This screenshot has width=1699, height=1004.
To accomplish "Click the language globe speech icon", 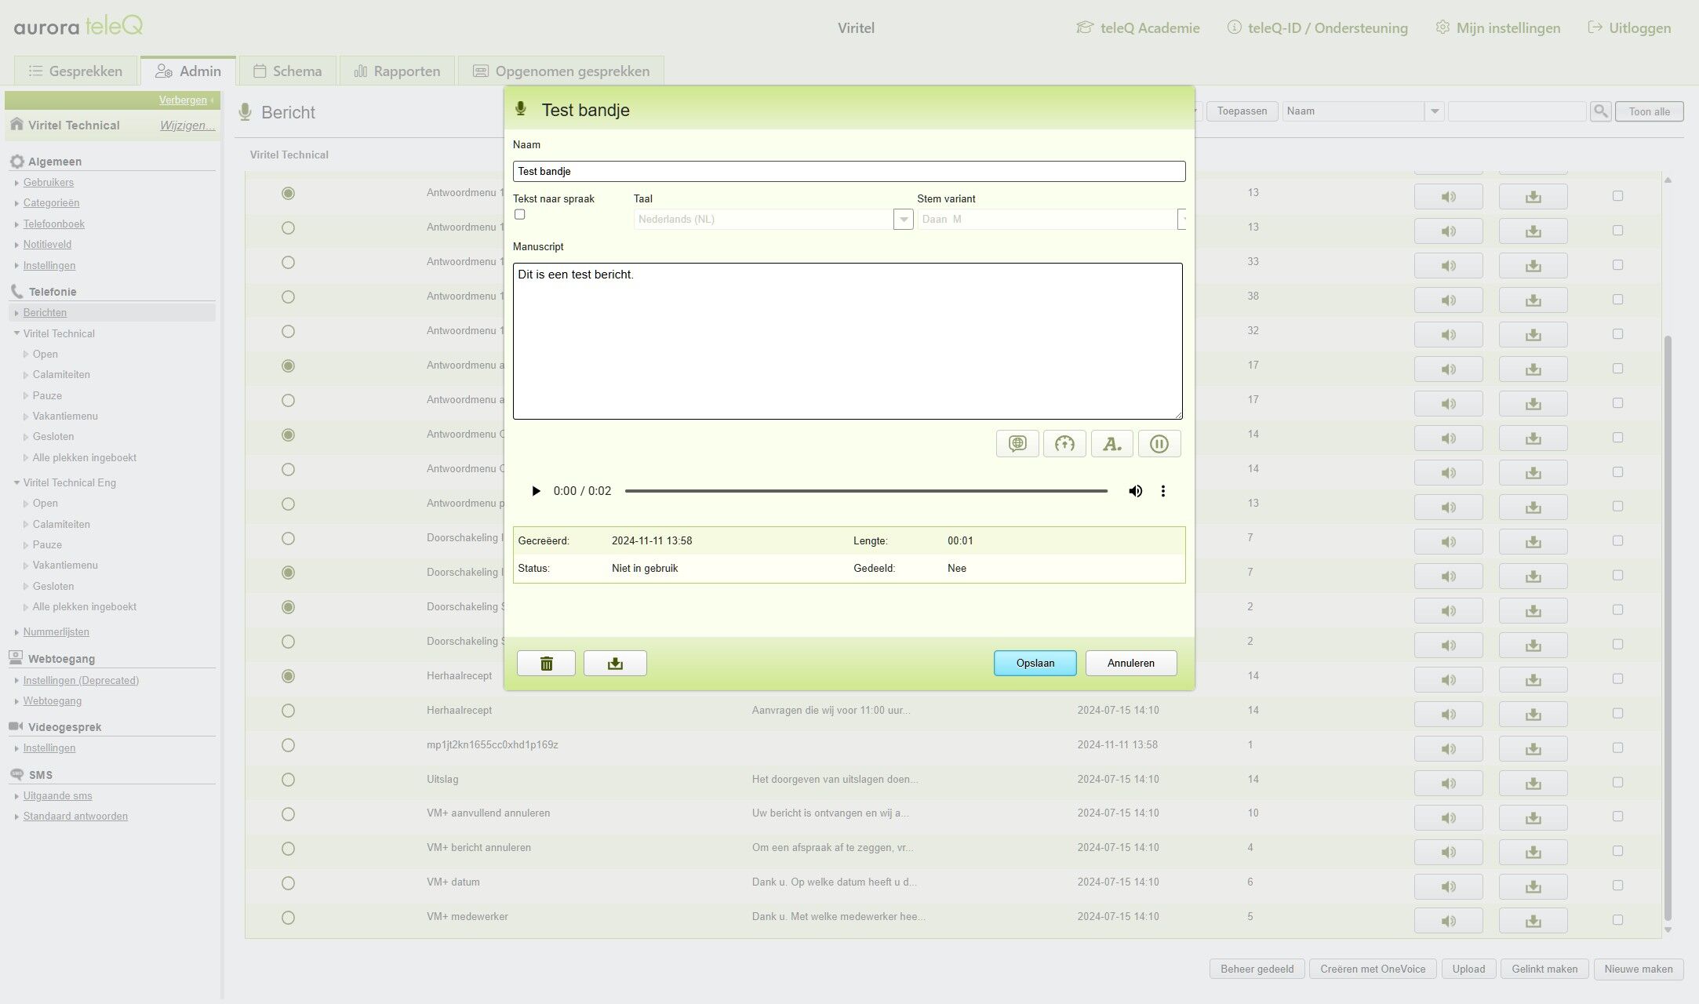I will 1017,444.
